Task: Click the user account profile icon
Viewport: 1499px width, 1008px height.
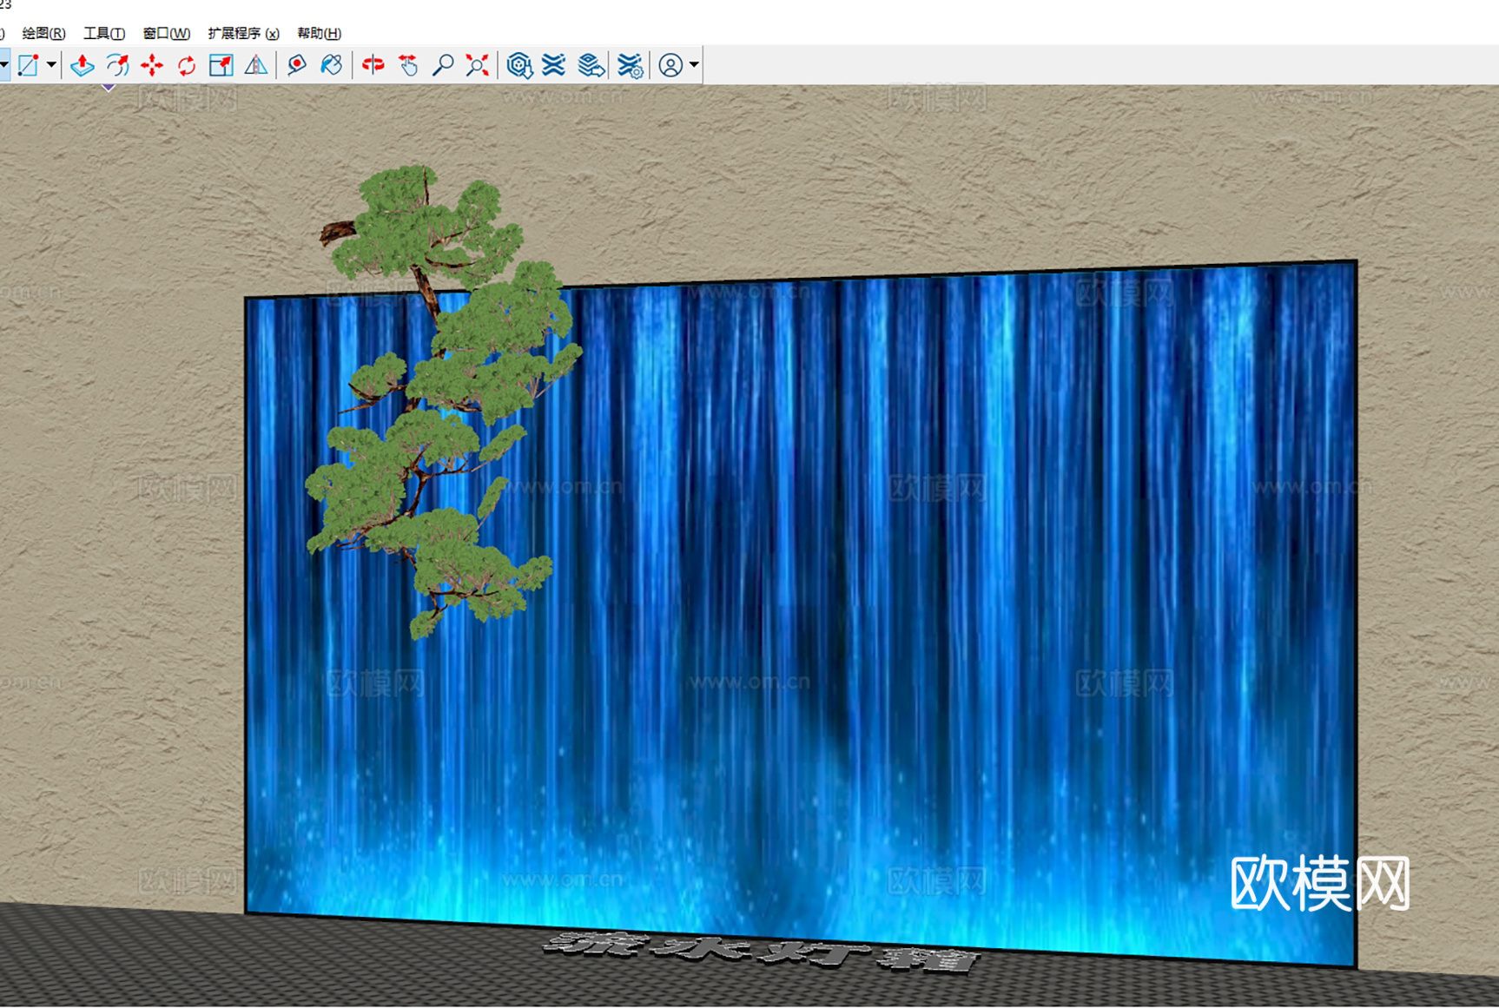Action: pyautogui.click(x=670, y=65)
